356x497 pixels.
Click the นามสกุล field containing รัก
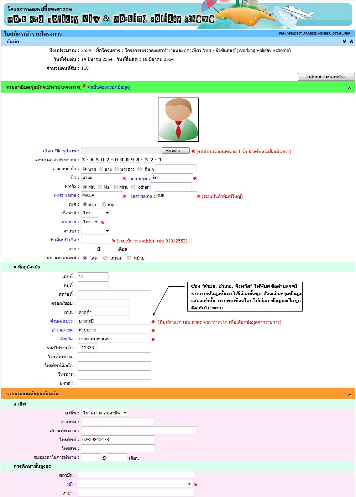[172, 177]
